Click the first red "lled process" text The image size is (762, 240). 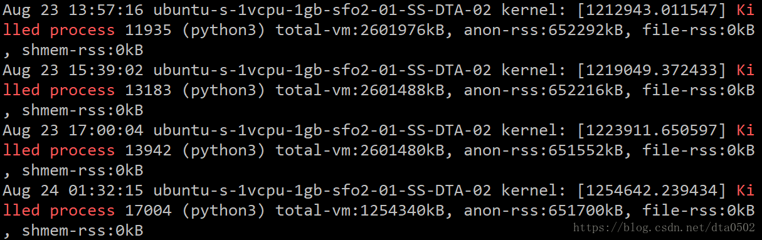[59, 30]
